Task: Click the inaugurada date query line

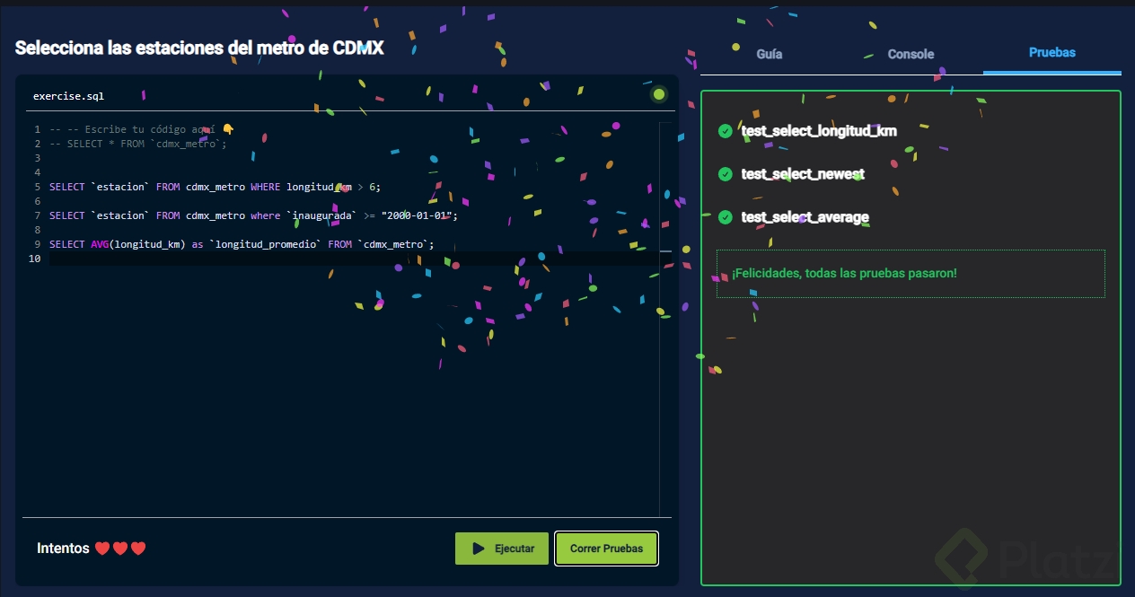Action: point(254,215)
